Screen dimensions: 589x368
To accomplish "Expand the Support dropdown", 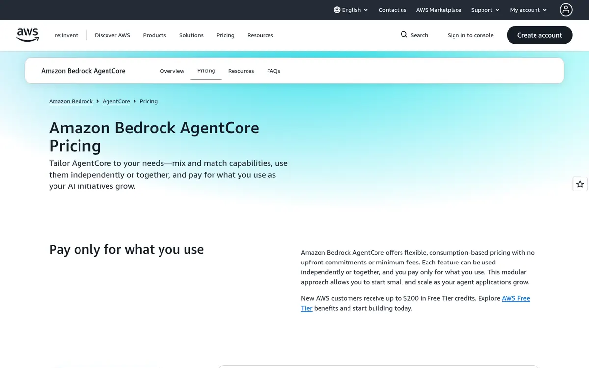I will (x=485, y=10).
